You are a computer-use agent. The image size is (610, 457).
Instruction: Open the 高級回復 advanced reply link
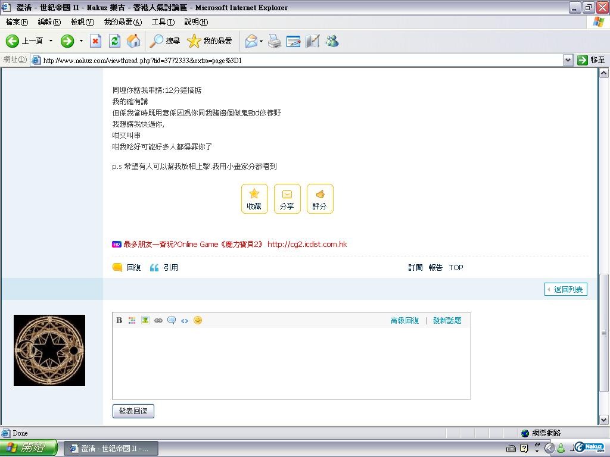coord(404,320)
